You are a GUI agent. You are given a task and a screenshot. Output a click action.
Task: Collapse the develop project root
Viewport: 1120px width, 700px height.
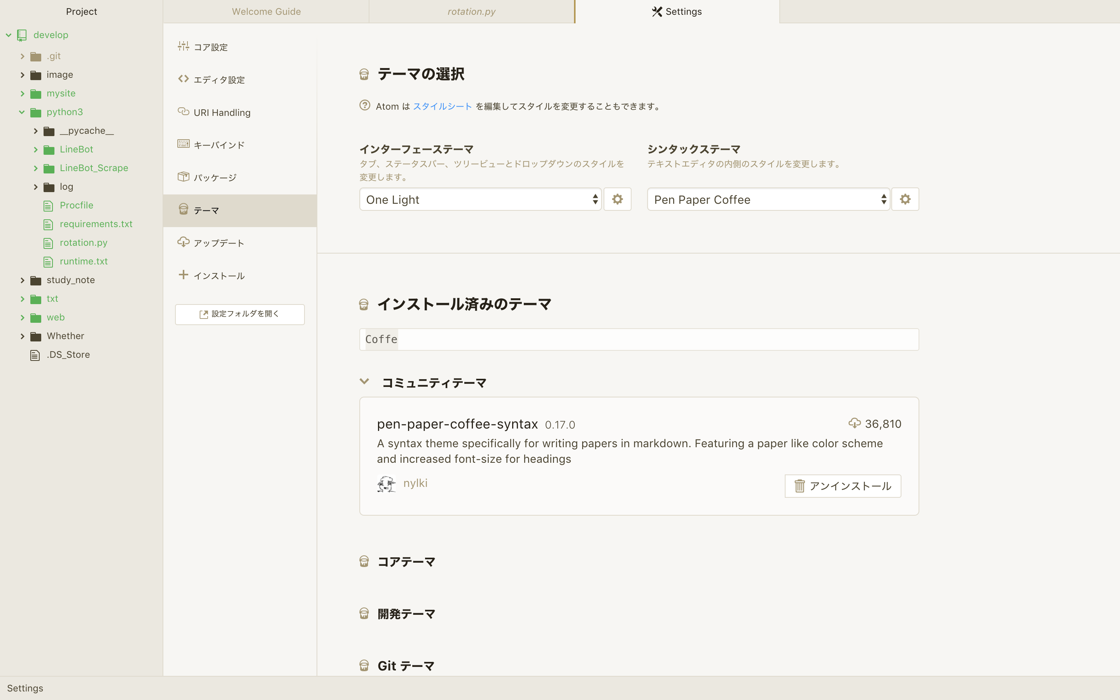point(8,35)
